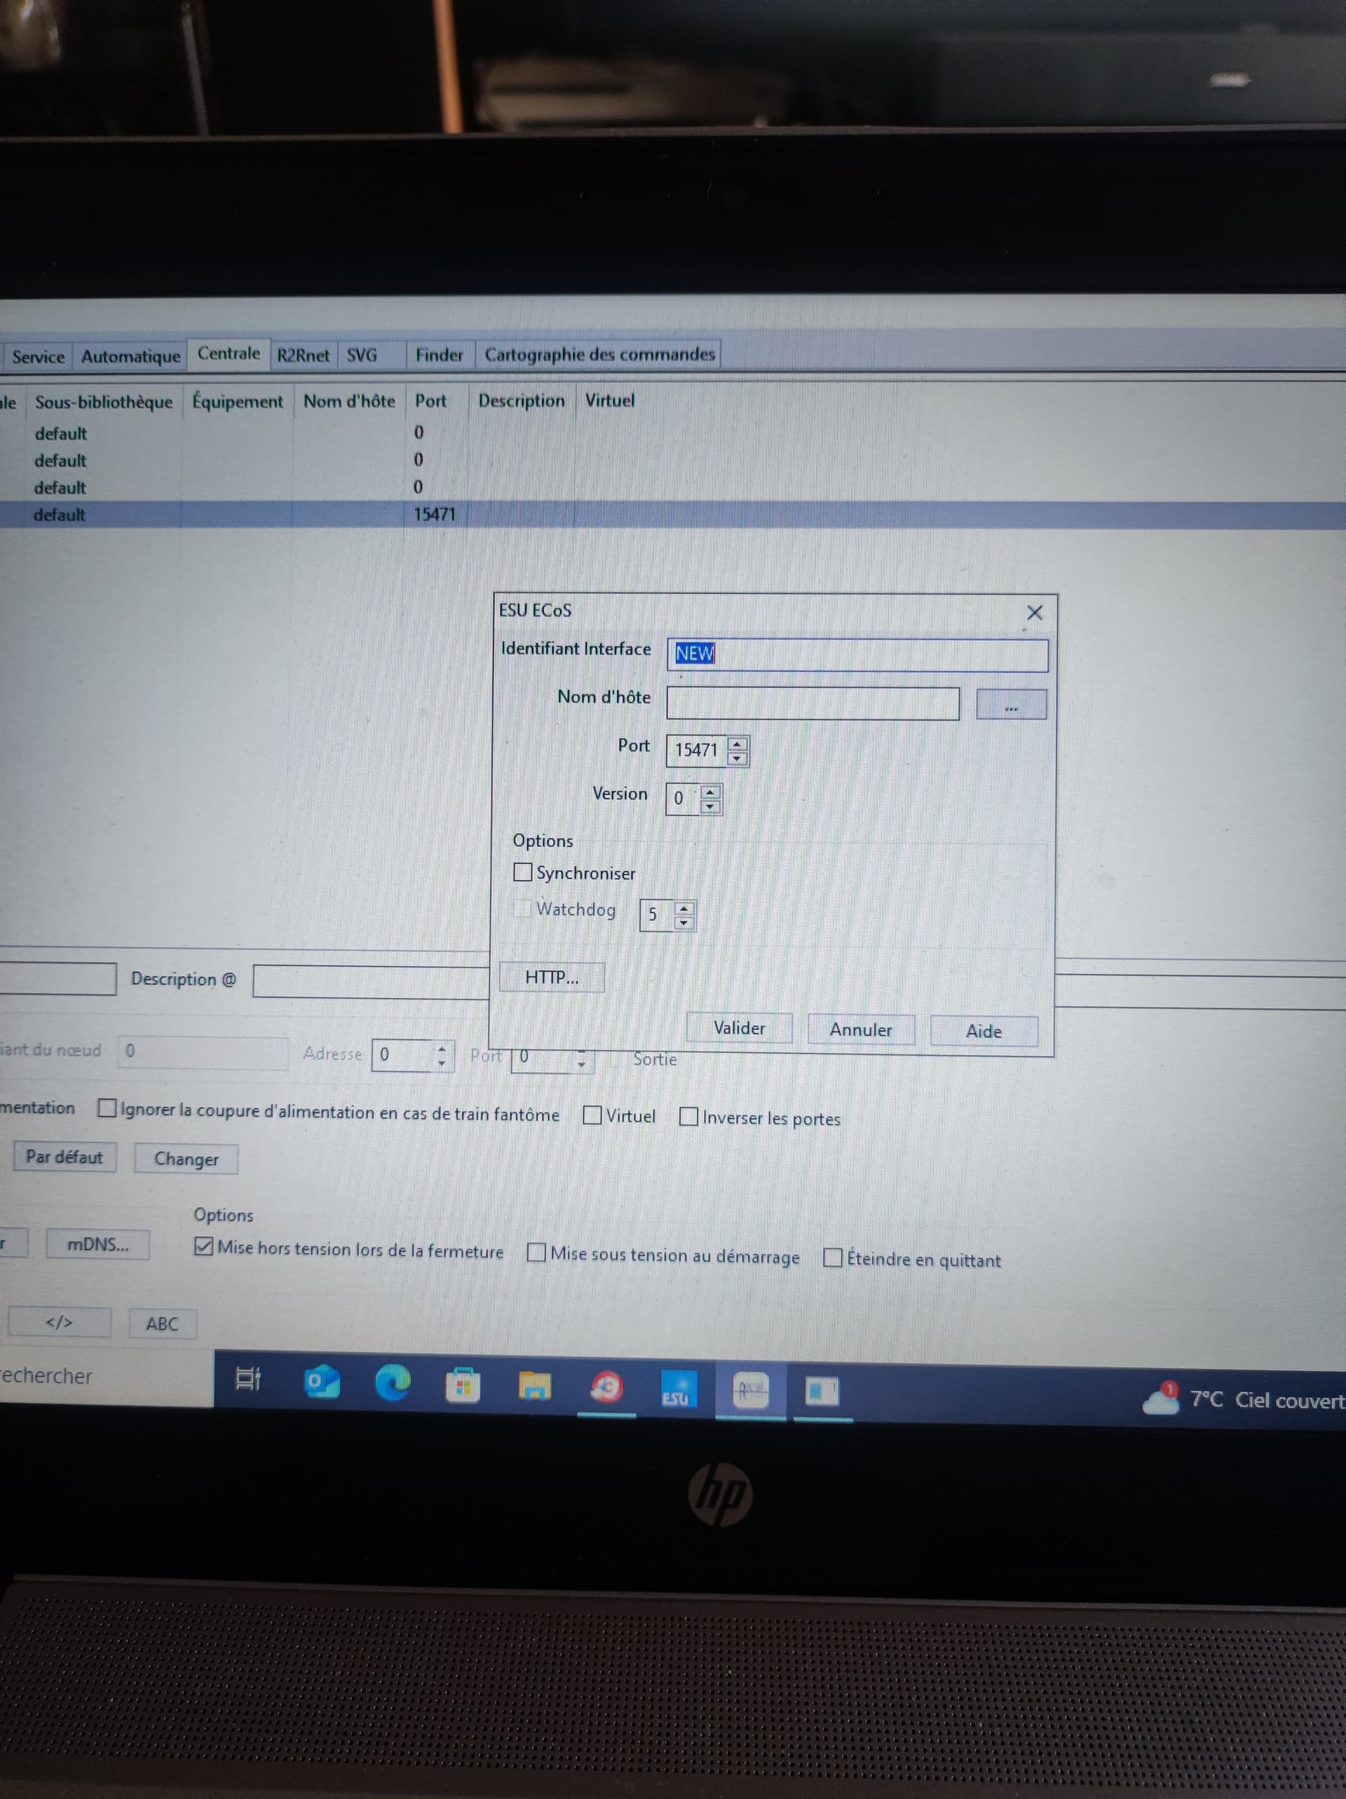Open the Automatique tab

tap(130, 356)
